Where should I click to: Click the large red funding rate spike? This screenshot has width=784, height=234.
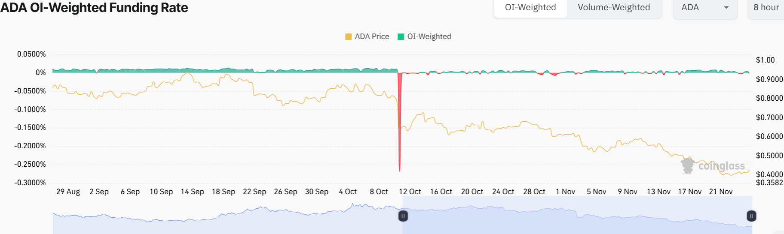(400, 129)
